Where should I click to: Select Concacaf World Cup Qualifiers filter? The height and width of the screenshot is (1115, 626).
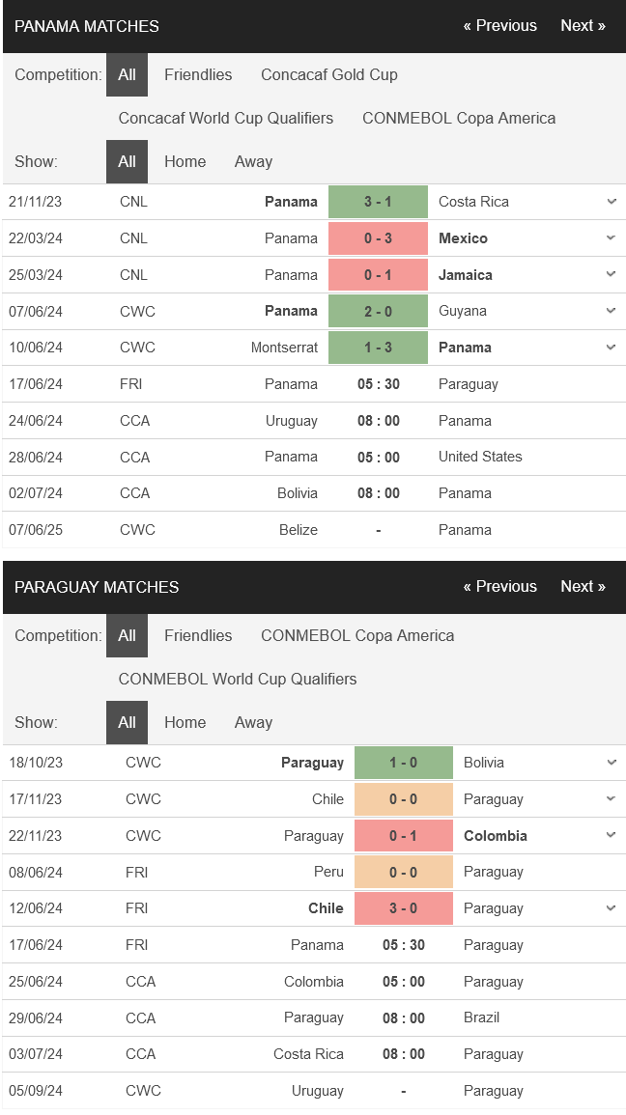point(225,118)
